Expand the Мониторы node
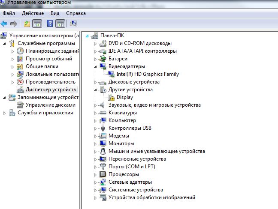 click(x=95, y=144)
